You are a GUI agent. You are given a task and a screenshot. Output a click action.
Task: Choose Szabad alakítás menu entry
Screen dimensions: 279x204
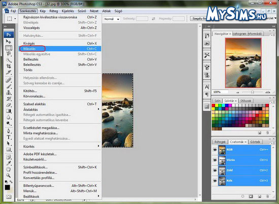coord(60,104)
